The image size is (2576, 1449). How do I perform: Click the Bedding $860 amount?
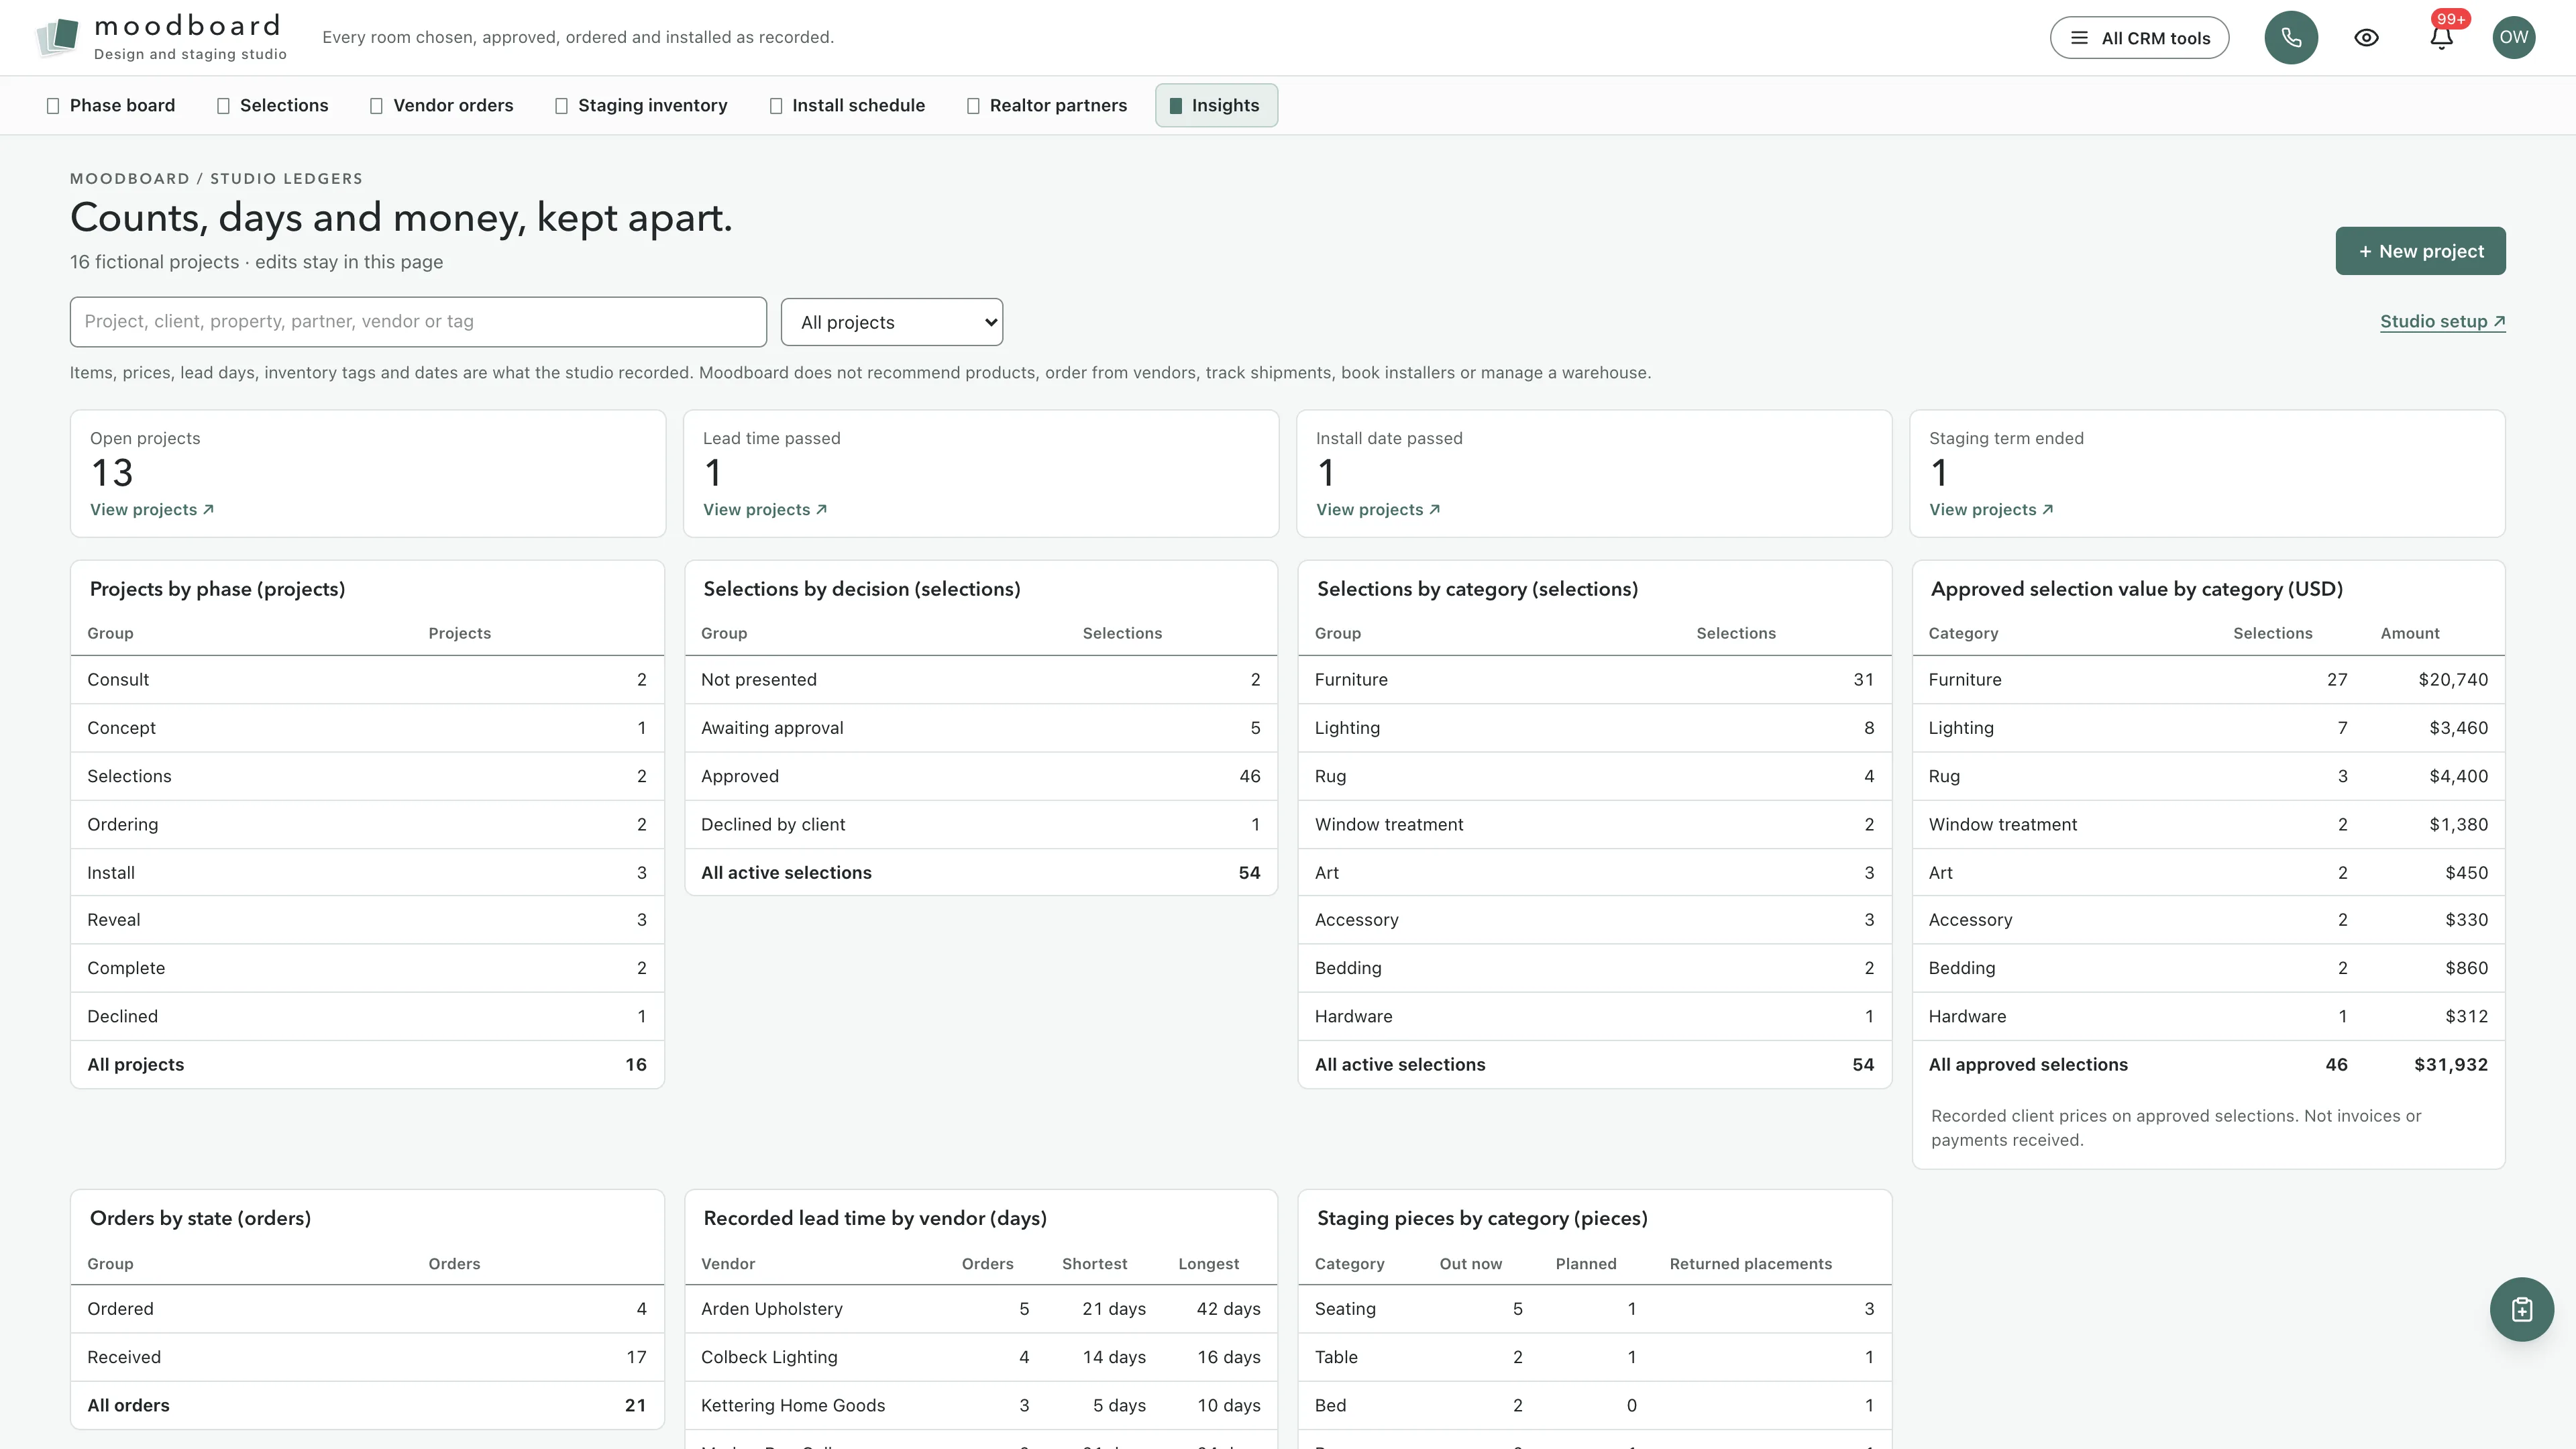click(x=2466, y=968)
